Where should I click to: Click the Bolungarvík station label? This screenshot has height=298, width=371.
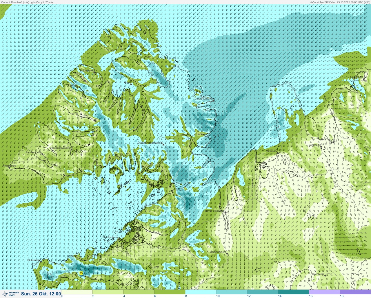[x=87, y=70]
